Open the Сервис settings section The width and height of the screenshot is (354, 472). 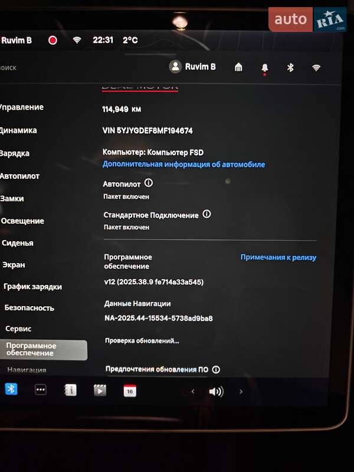pos(18,329)
